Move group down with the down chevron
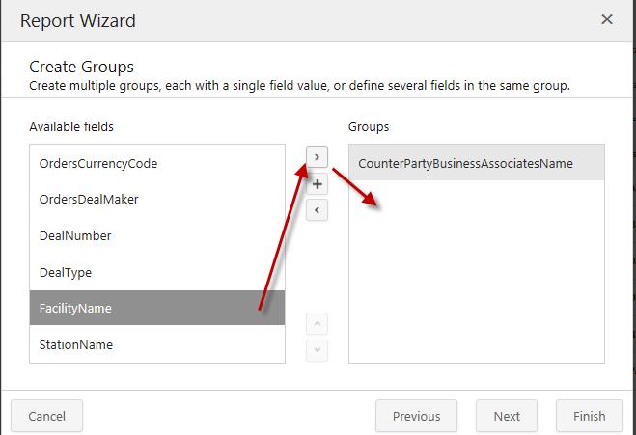Screen dimensions: 636x435 tap(317, 349)
